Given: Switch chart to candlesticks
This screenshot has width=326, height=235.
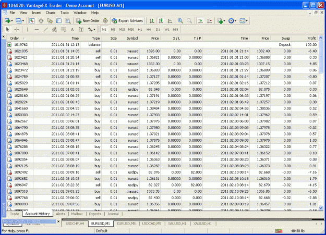Looking at the screenshot, I should (x=161, y=21).
